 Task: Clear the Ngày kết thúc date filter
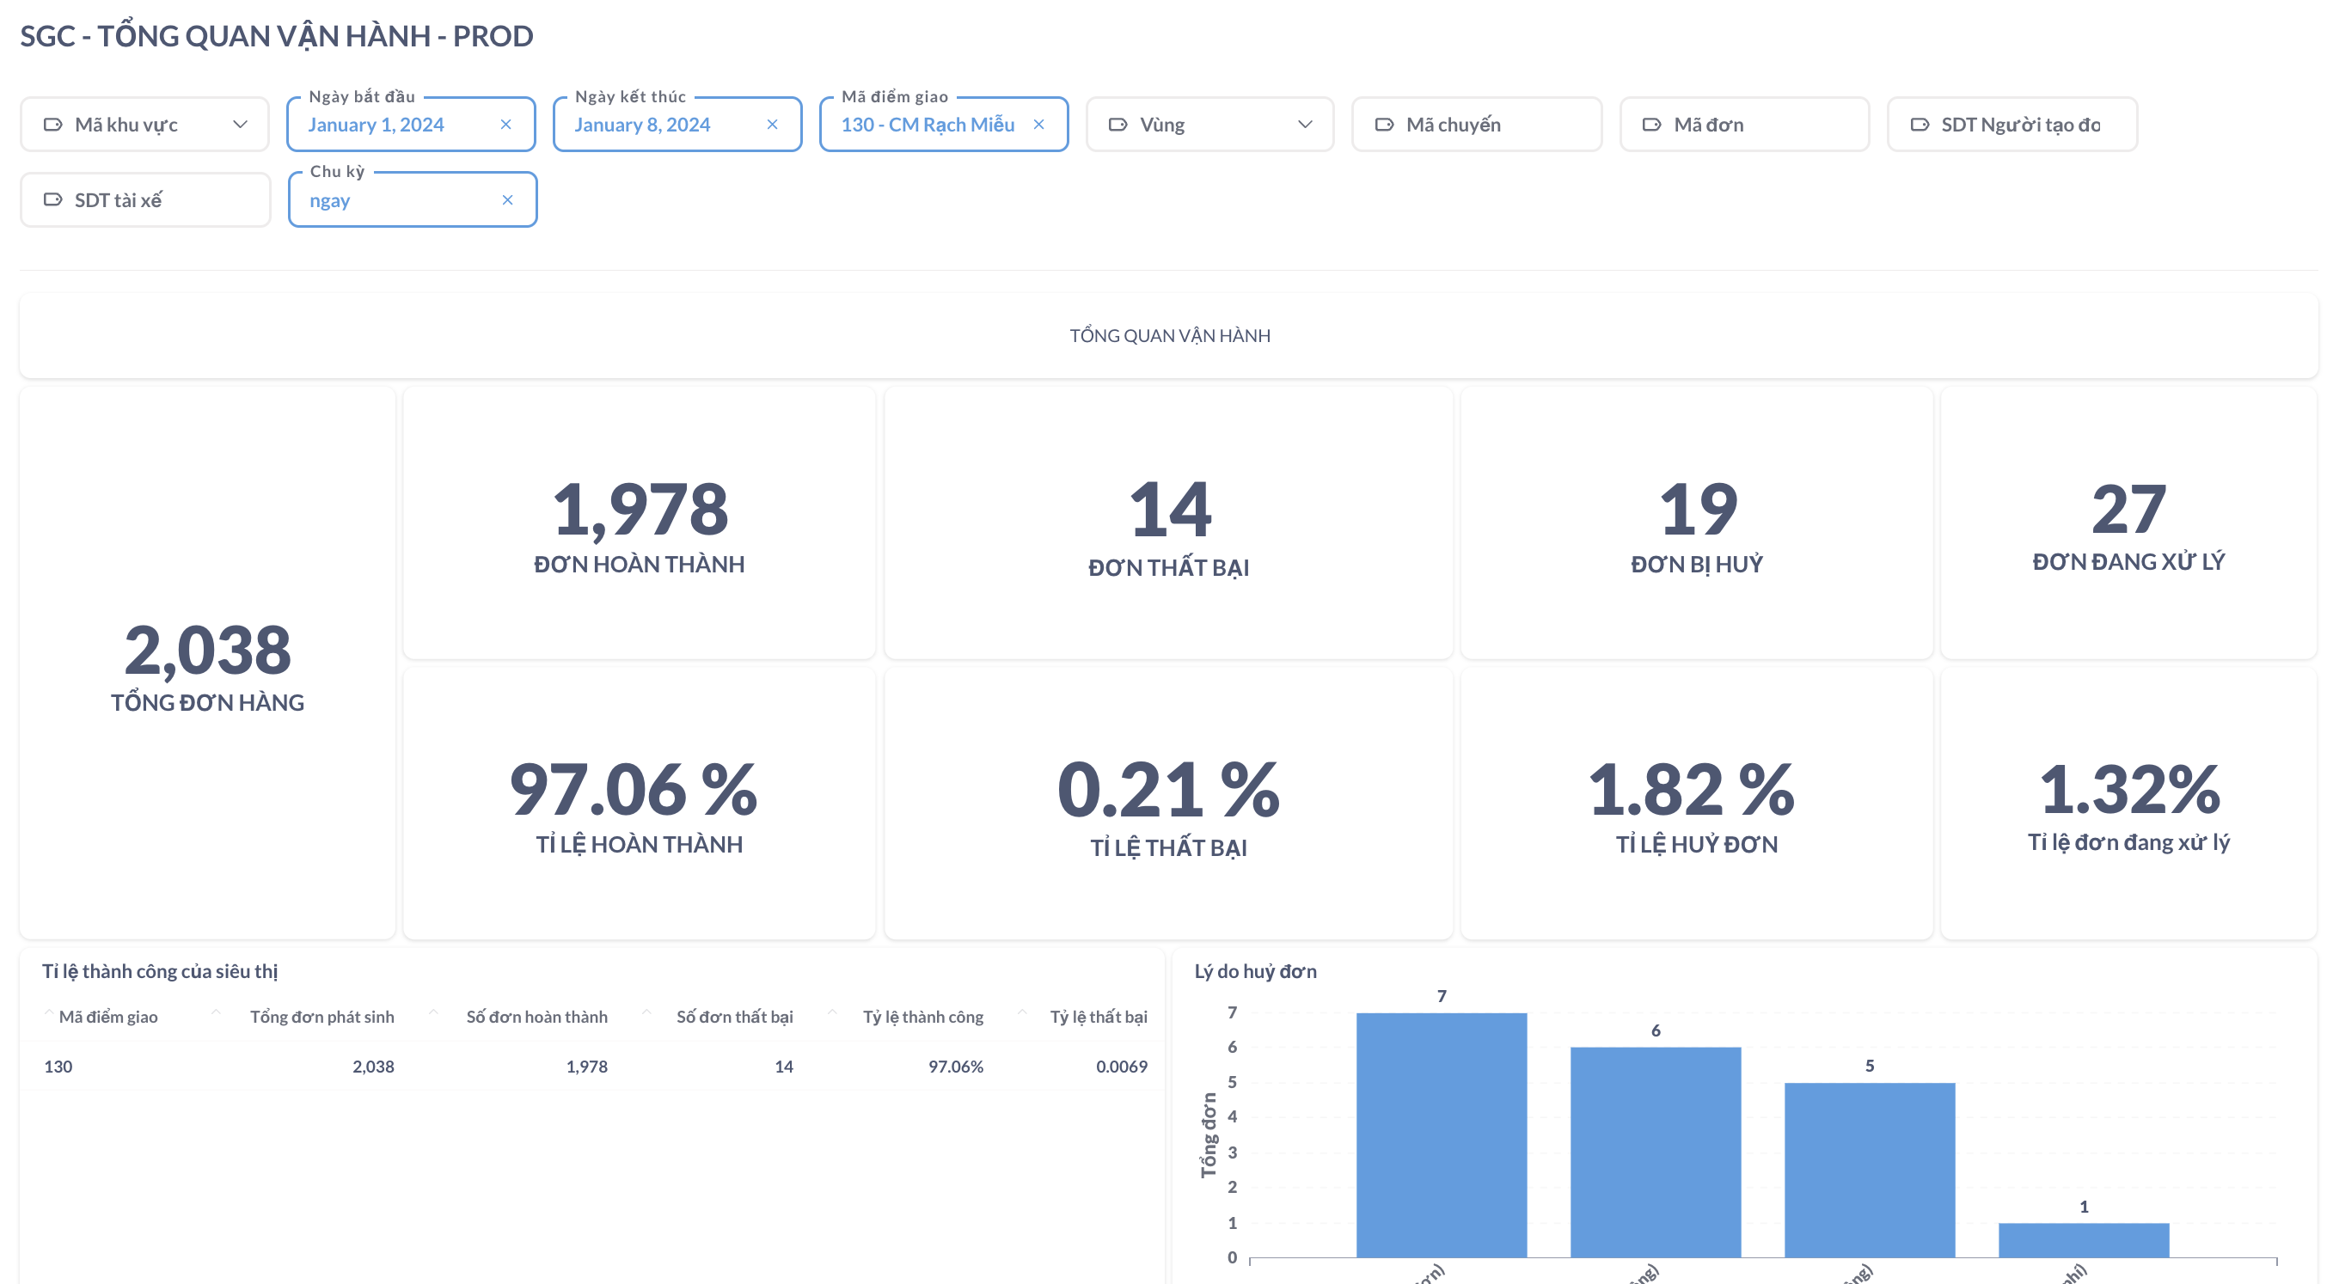pyautogui.click(x=773, y=124)
